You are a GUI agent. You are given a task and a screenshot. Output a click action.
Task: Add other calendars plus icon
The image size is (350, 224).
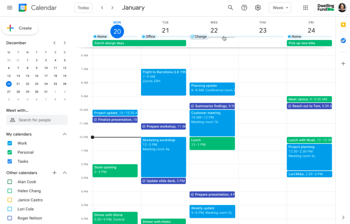(54, 173)
